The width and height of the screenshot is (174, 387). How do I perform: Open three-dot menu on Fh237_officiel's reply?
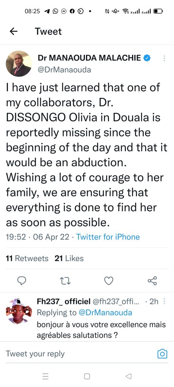(x=165, y=301)
